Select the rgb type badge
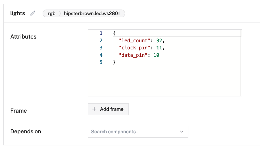Image resolution: width=260 pixels, height=150 pixels. tap(52, 14)
